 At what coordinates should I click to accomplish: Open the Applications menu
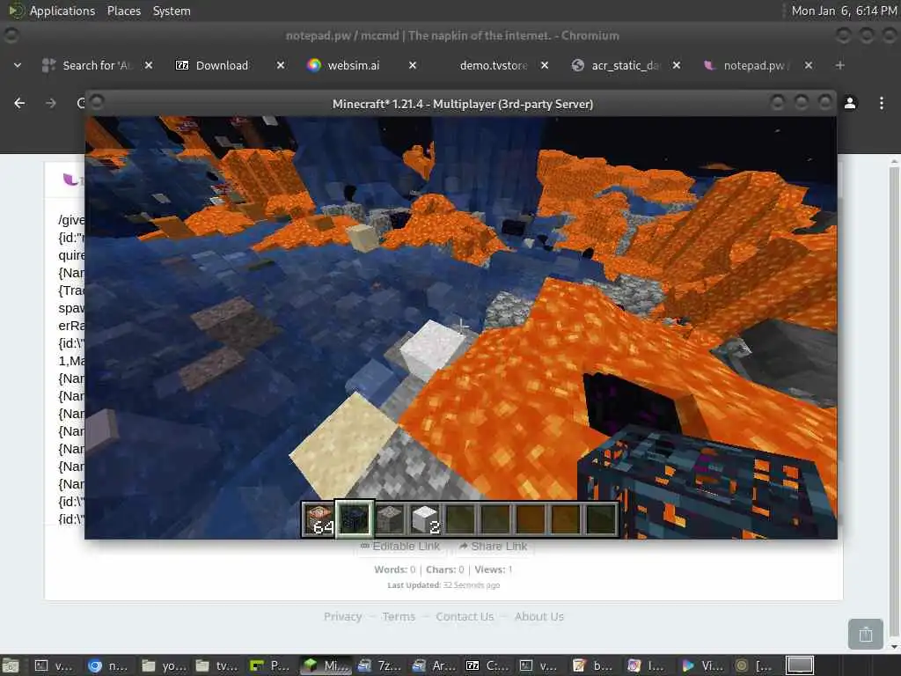pos(62,11)
